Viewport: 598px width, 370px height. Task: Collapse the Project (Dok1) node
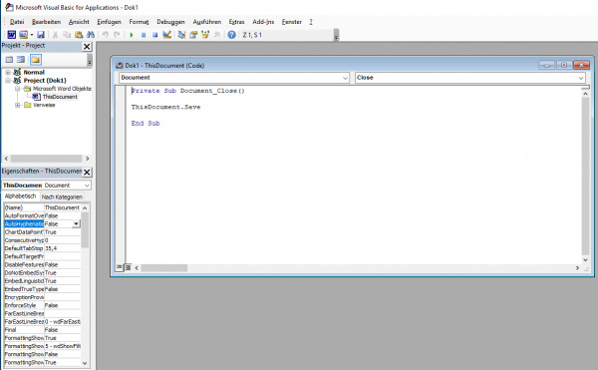tap(8, 81)
